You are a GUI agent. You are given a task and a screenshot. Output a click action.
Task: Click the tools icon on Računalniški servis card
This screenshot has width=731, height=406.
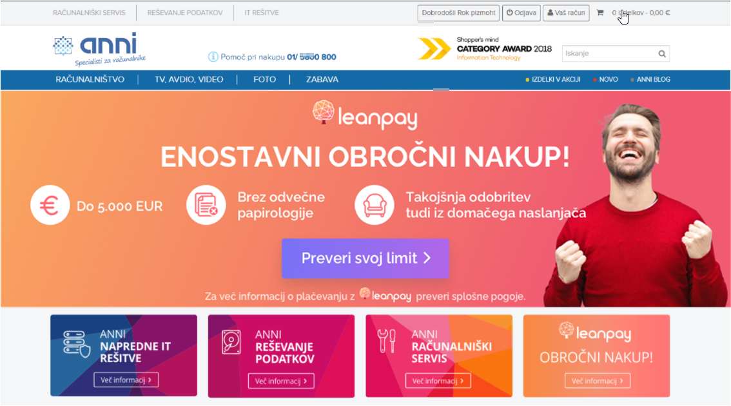point(387,341)
